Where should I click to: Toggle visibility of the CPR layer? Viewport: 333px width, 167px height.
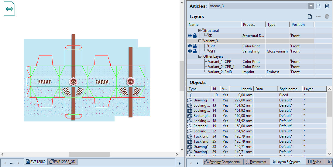(190, 46)
